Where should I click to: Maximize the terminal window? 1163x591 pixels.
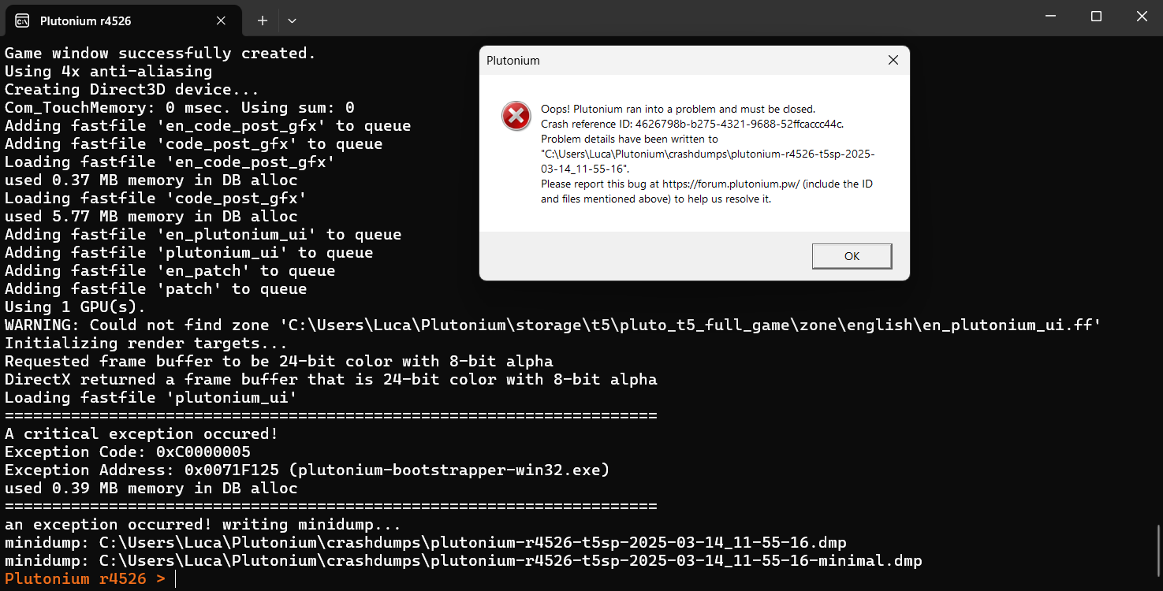coord(1096,17)
